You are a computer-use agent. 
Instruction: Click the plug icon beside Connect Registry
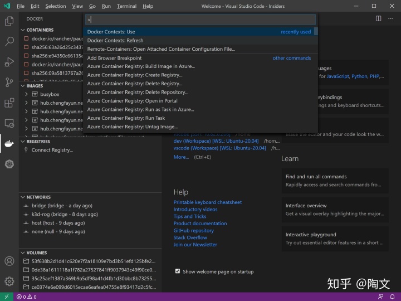(x=26, y=150)
